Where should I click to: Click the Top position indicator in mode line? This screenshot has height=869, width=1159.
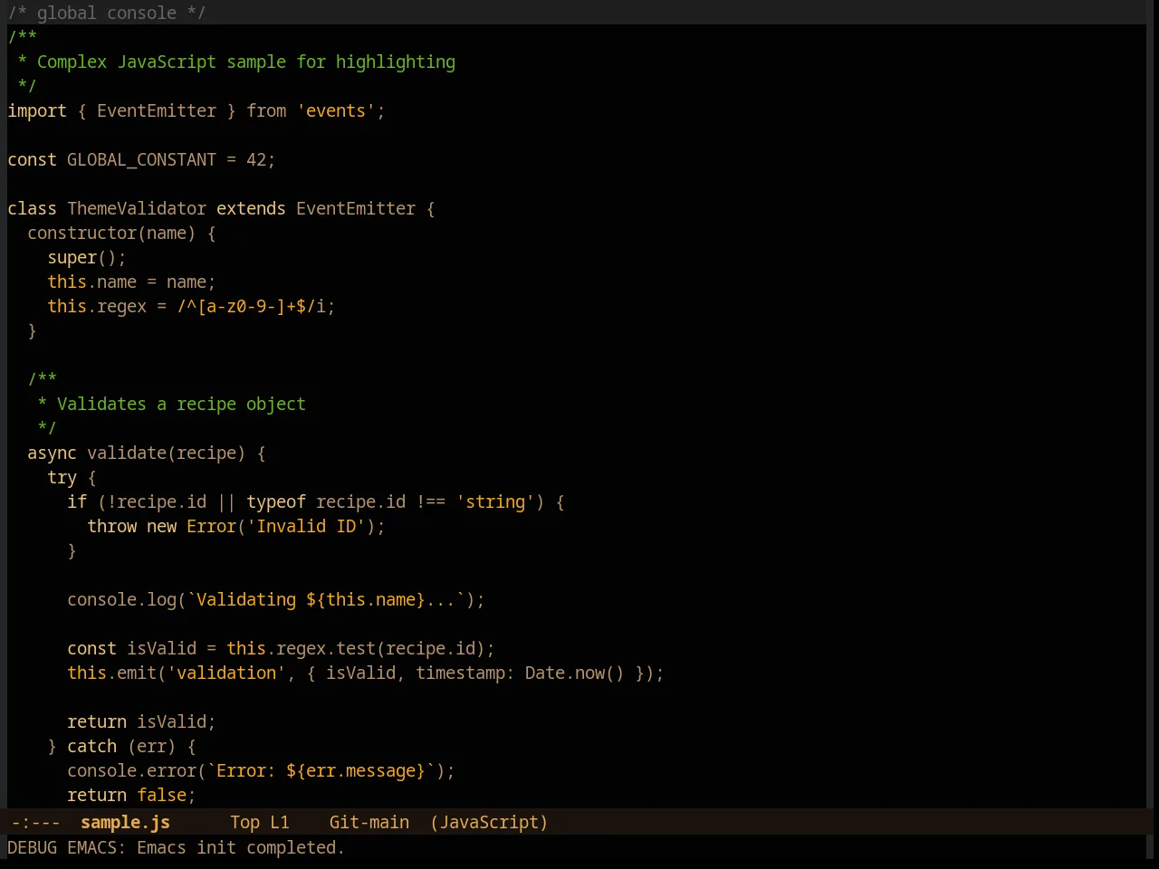[x=244, y=822]
